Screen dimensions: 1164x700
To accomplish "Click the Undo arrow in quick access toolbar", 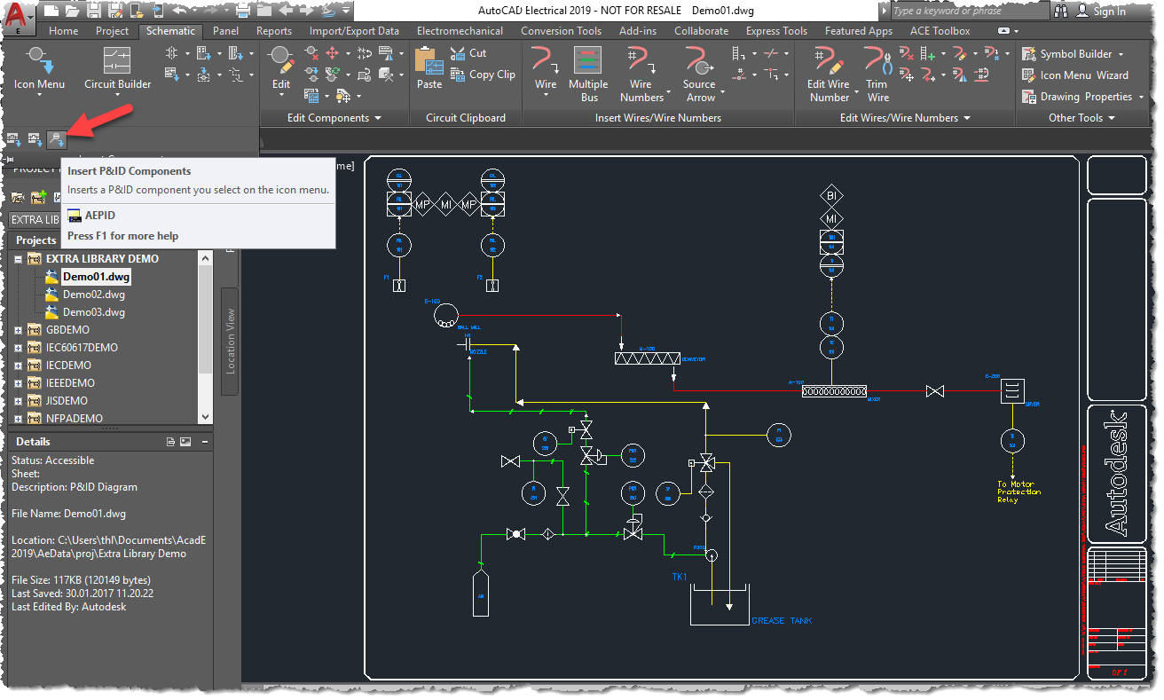I will click(180, 11).
